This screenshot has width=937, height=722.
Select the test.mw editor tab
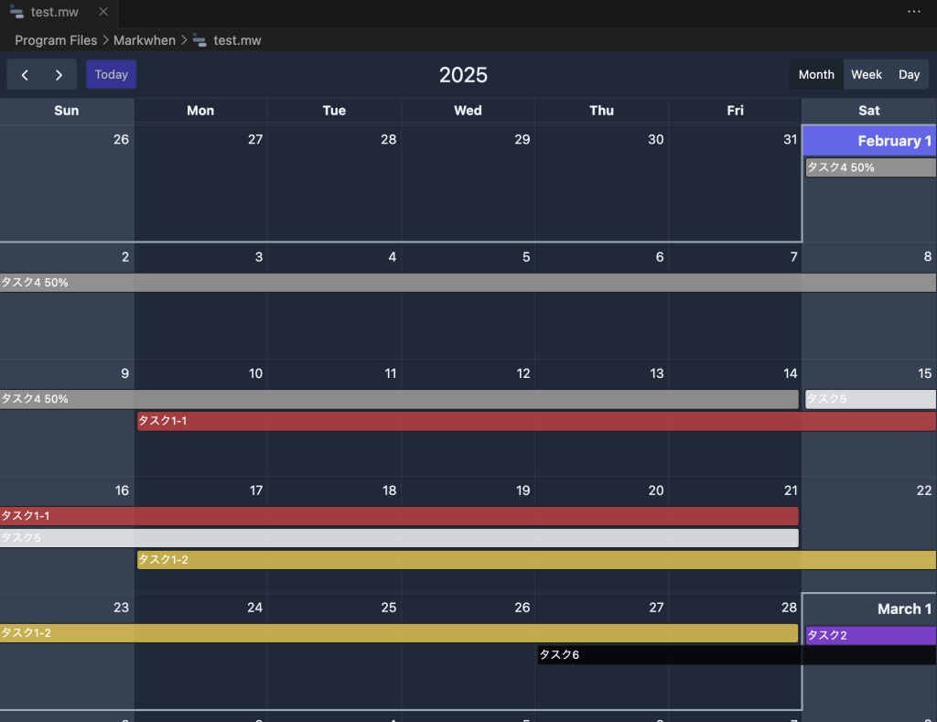[54, 12]
